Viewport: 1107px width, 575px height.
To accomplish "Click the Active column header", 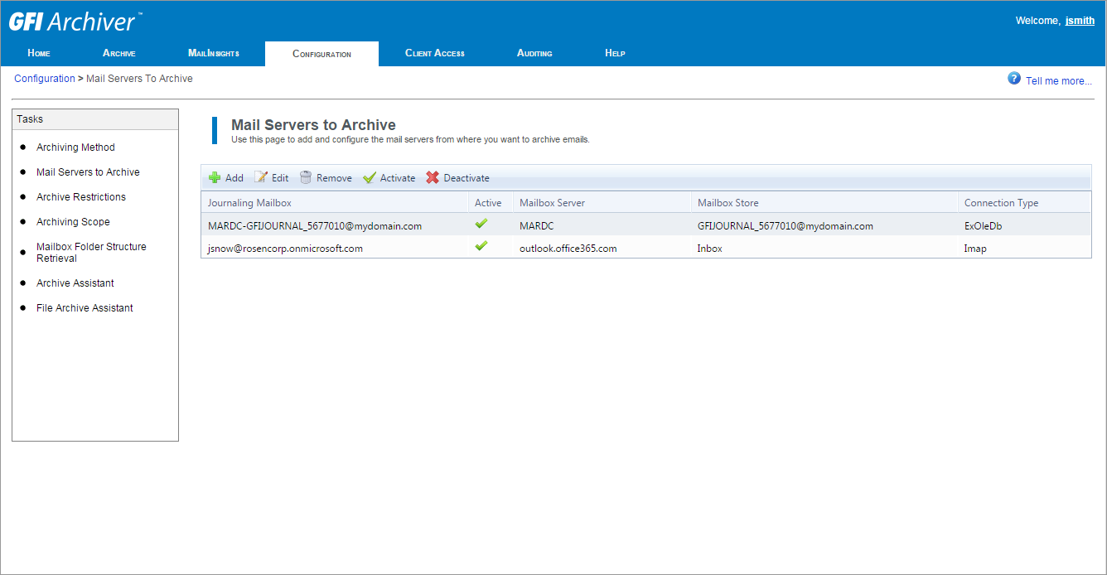I will click(x=491, y=203).
